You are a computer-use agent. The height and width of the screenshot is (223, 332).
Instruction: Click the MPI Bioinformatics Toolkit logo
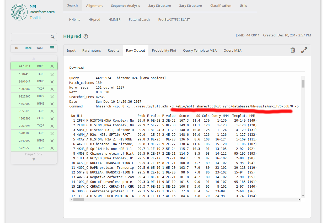[x=19, y=12]
